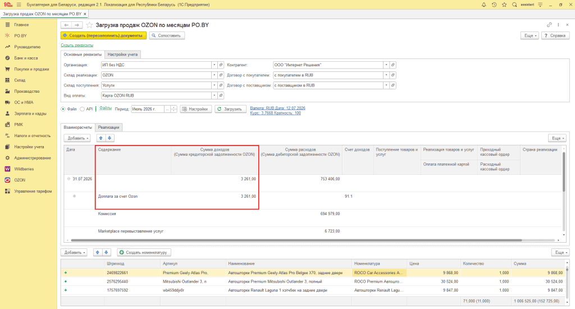Click the Вид оплаты input field
Image resolution: width=575 pixels, height=309 pixels.
(156, 96)
